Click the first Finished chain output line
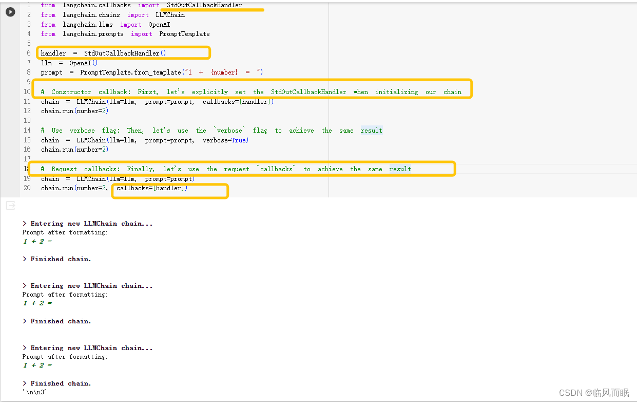This screenshot has width=637, height=402. click(57, 259)
